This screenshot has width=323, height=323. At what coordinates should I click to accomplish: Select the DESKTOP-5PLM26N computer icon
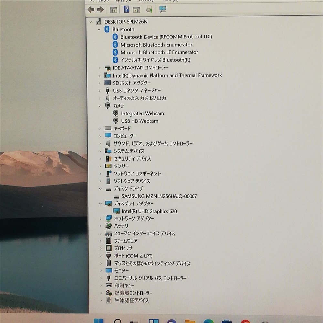click(x=99, y=22)
